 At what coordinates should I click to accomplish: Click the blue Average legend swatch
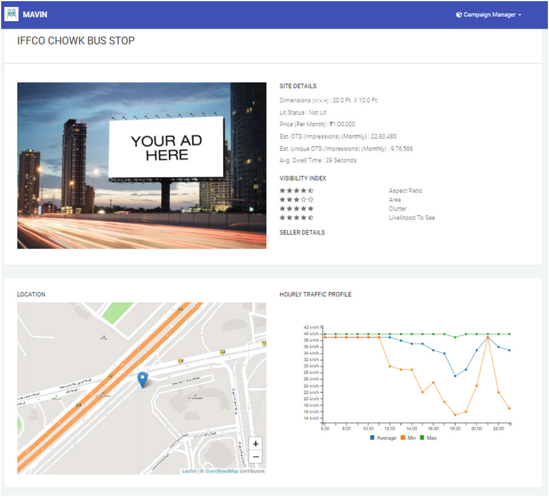(372, 438)
